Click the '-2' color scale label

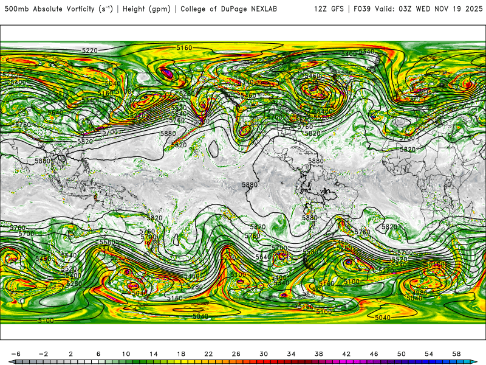(43, 354)
